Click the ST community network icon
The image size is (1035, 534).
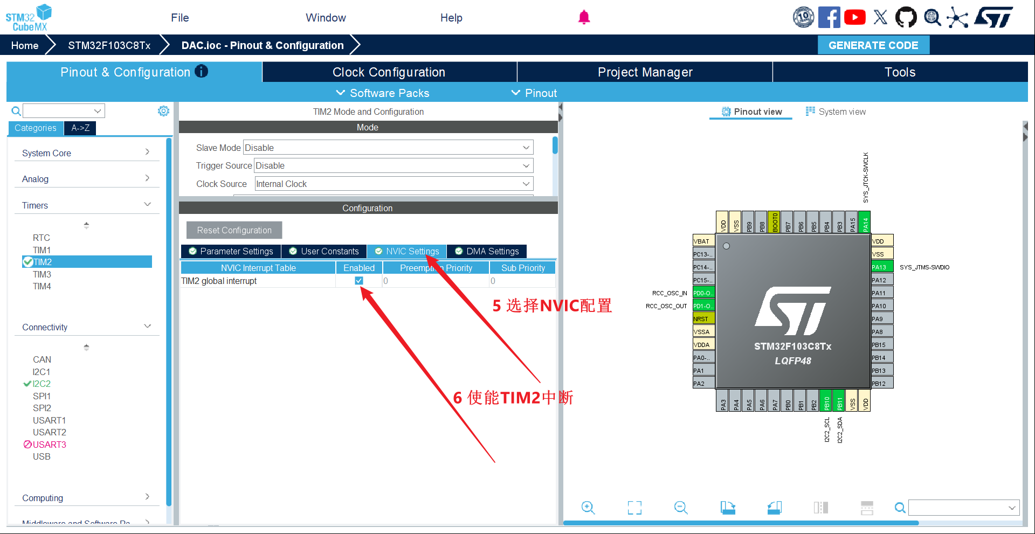[957, 17]
